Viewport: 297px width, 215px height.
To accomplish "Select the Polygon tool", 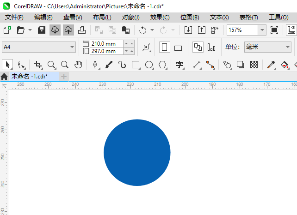I will [x=162, y=65].
